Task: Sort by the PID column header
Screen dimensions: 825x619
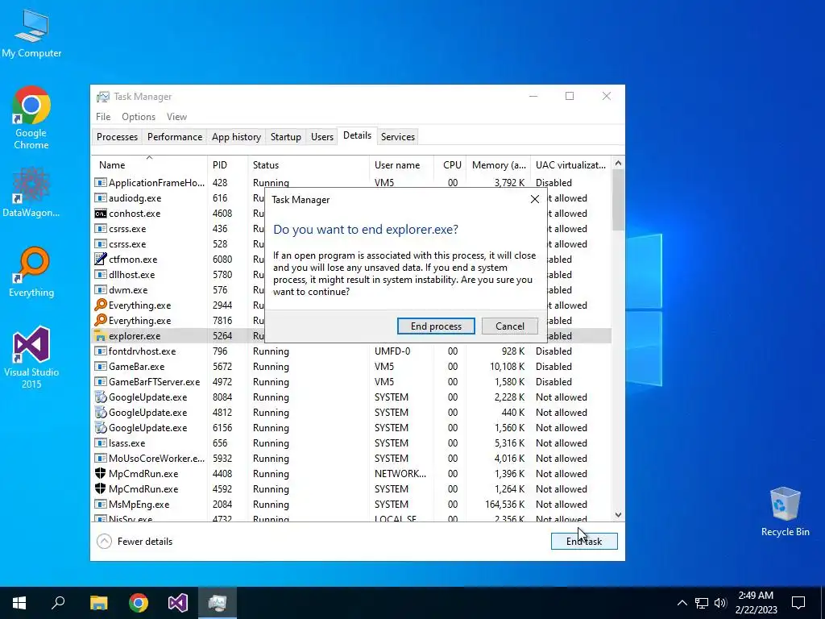Action: 227,164
